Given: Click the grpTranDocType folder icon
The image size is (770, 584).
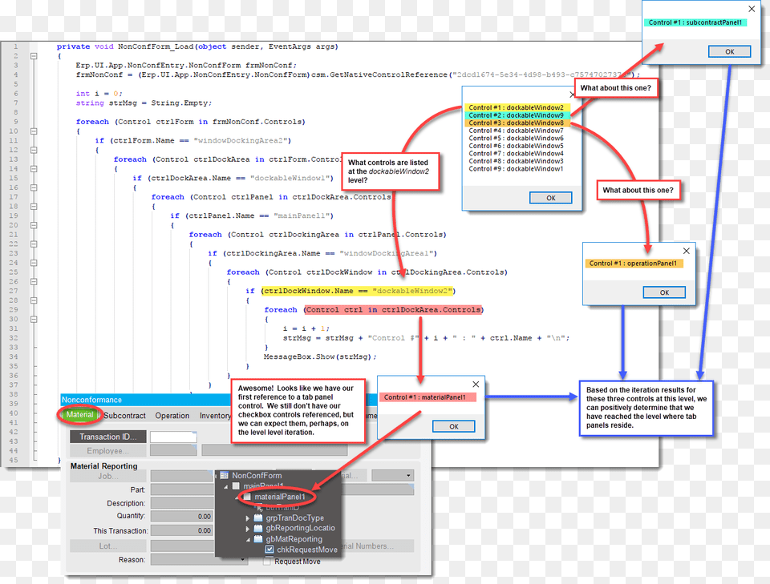Looking at the screenshot, I should pos(257,518).
